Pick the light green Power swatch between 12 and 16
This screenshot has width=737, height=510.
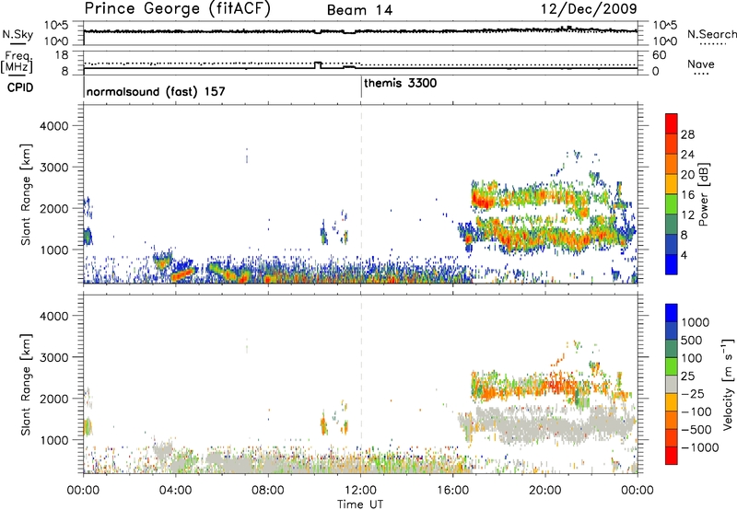(672, 204)
